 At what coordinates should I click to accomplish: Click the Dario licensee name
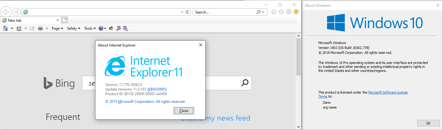coord(327,102)
